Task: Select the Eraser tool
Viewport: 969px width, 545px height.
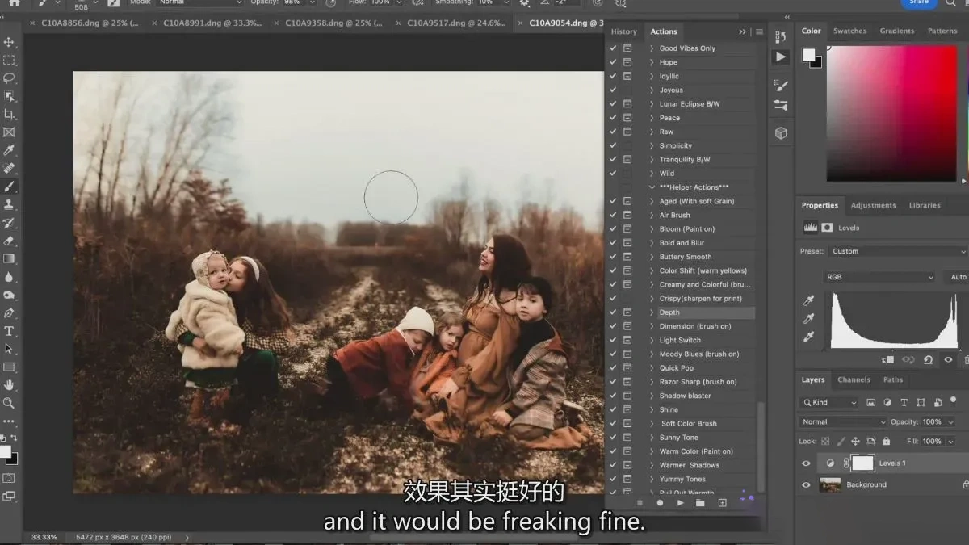Action: pos(9,241)
